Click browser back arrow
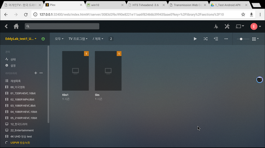Screen dimensions: 265x148 click(6, 15)
